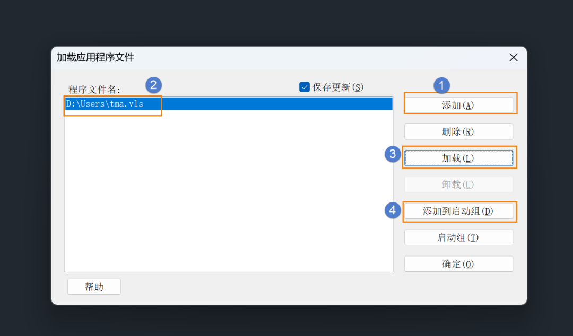The height and width of the screenshot is (336, 573).
Task: Open 帮助 help button
Action: point(94,287)
